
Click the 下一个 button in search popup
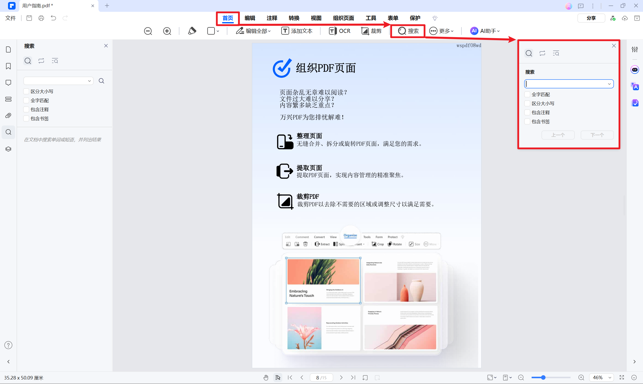click(x=597, y=135)
